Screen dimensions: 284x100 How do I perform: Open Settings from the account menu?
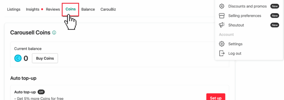pos(235,44)
